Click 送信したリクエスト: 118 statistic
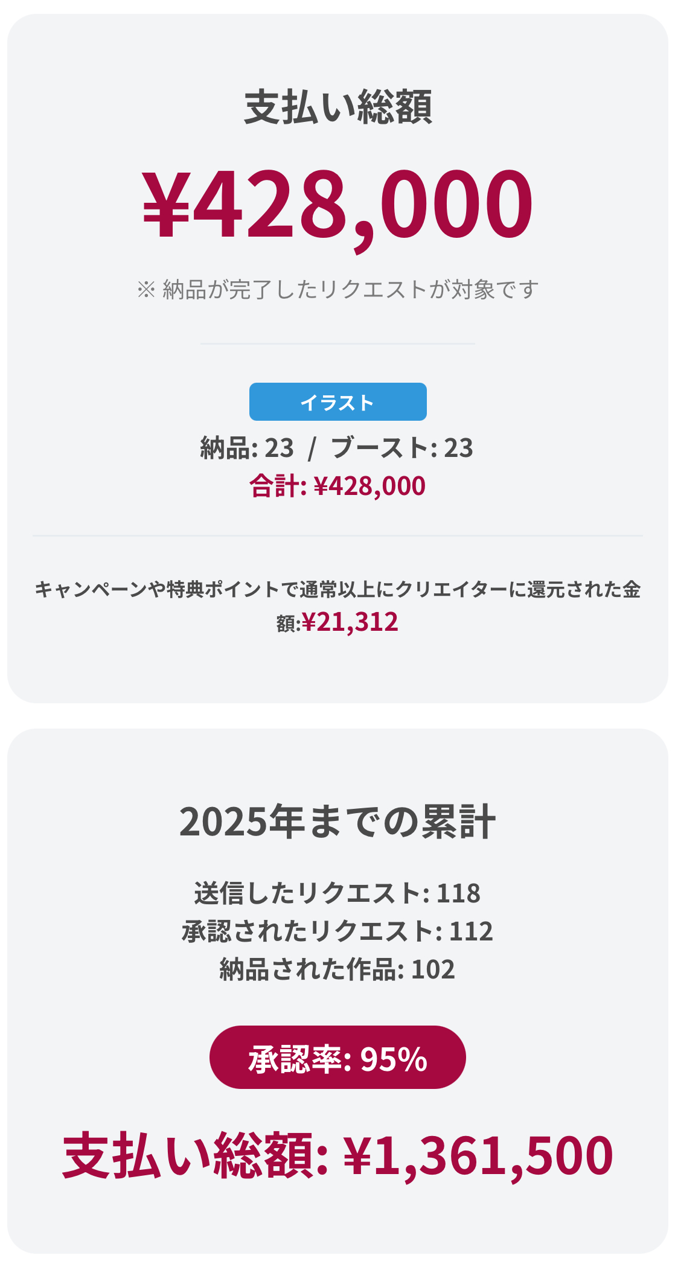 point(337,893)
